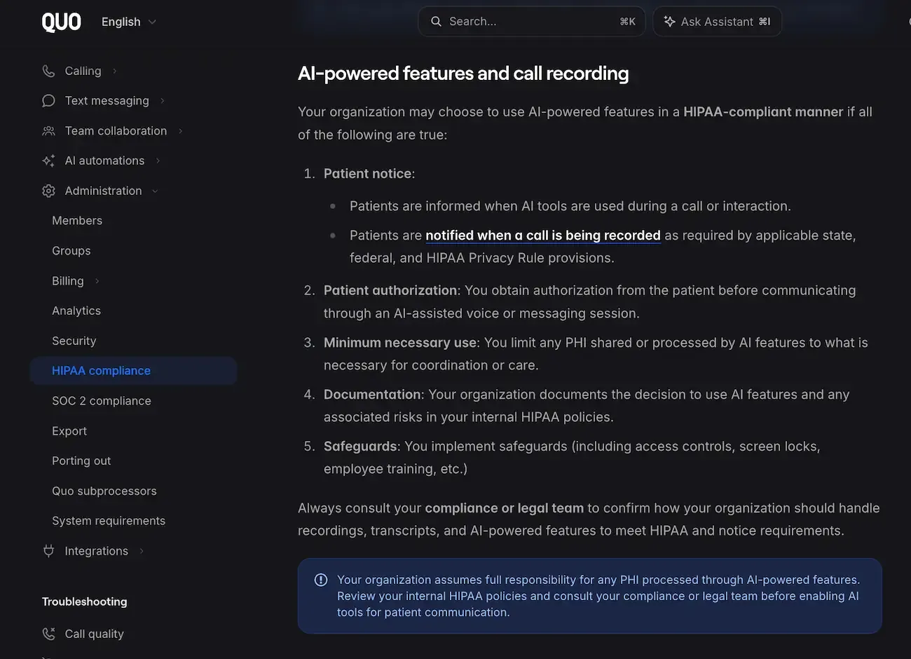This screenshot has height=659, width=911.
Task: Expand the Billing submenu chevron
Action: pos(97,281)
